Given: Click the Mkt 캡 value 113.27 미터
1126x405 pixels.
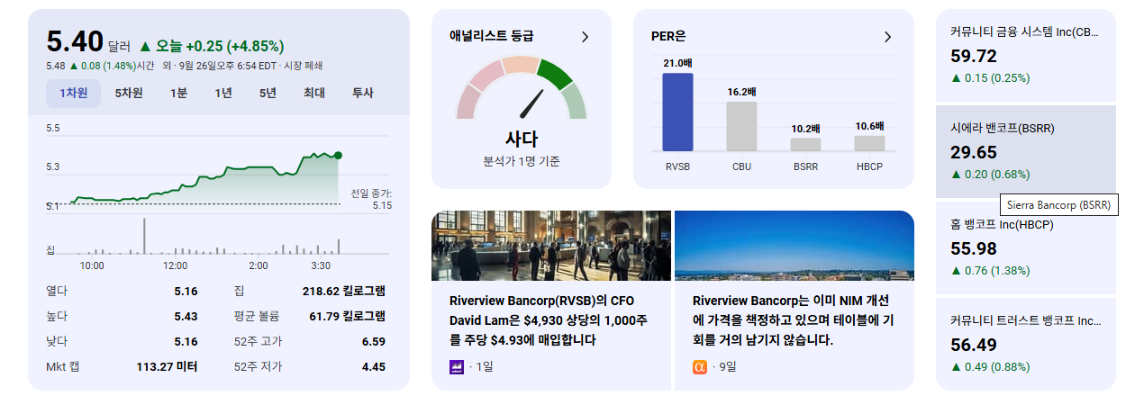Looking at the screenshot, I should click(167, 366).
